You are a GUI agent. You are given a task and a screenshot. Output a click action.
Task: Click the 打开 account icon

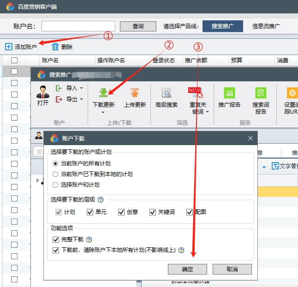coord(43,92)
